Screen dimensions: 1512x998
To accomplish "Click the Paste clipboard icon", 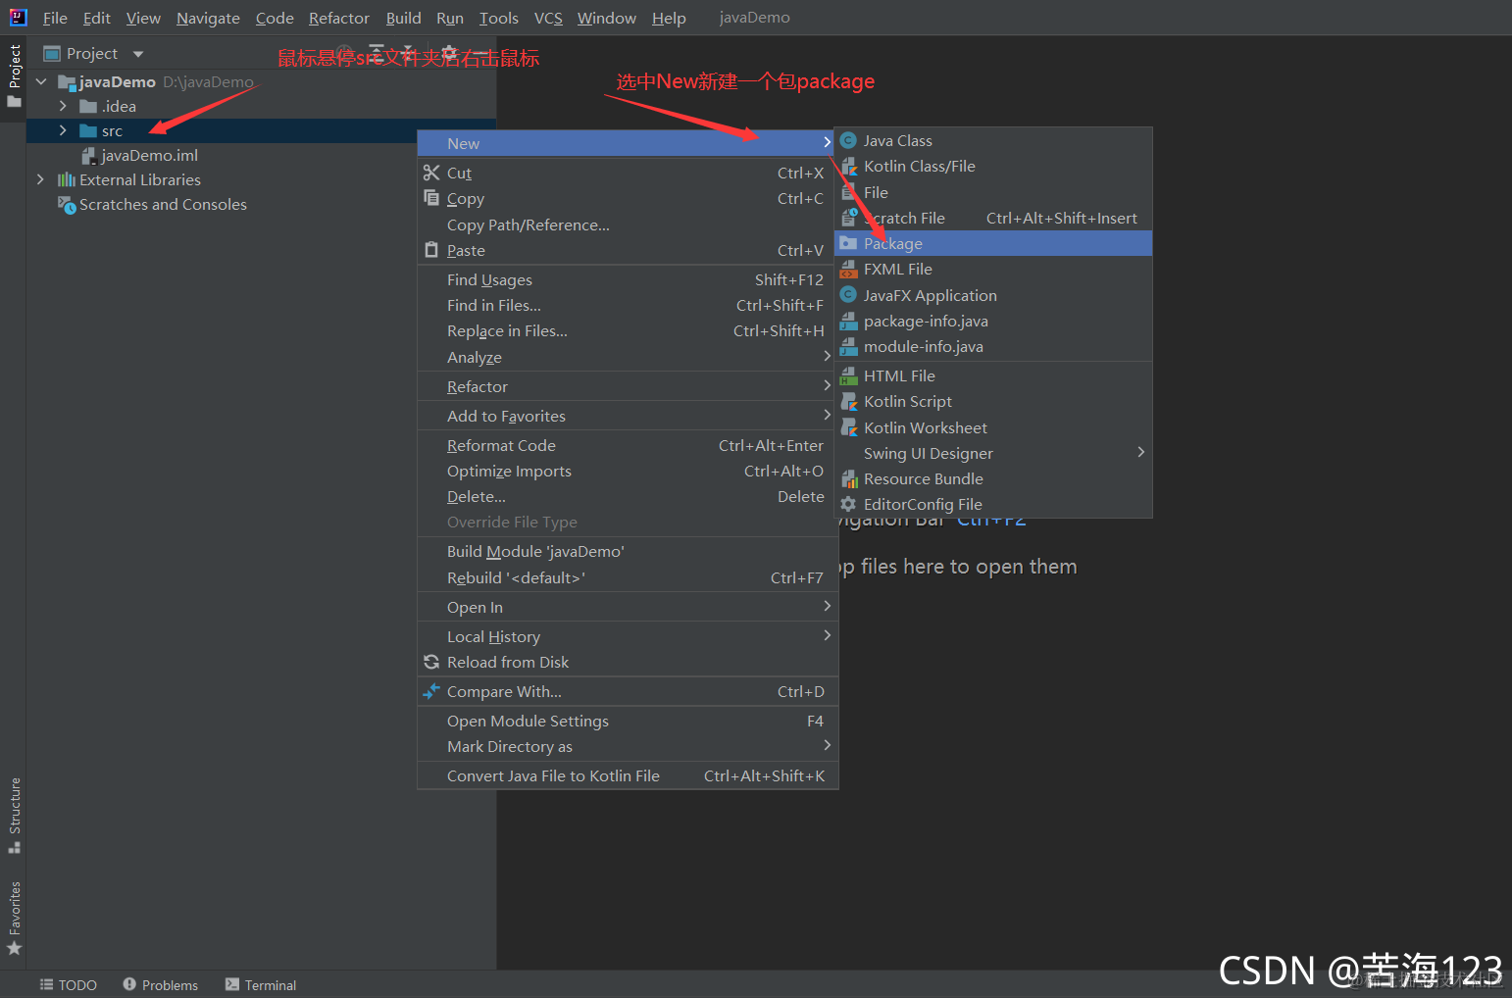I will coord(431,250).
